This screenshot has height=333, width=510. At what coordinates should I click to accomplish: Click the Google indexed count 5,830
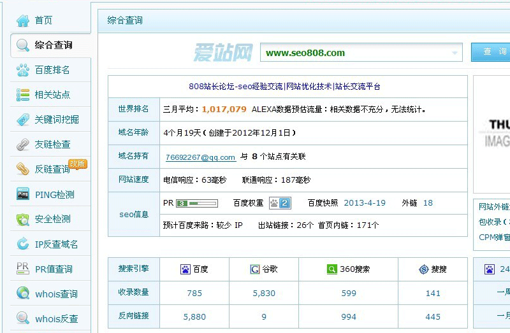[x=264, y=294]
